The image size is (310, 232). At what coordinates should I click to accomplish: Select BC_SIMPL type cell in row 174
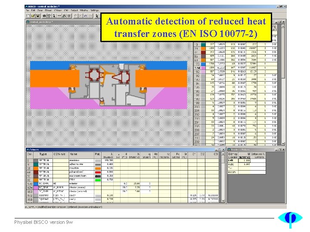(x=46, y=188)
